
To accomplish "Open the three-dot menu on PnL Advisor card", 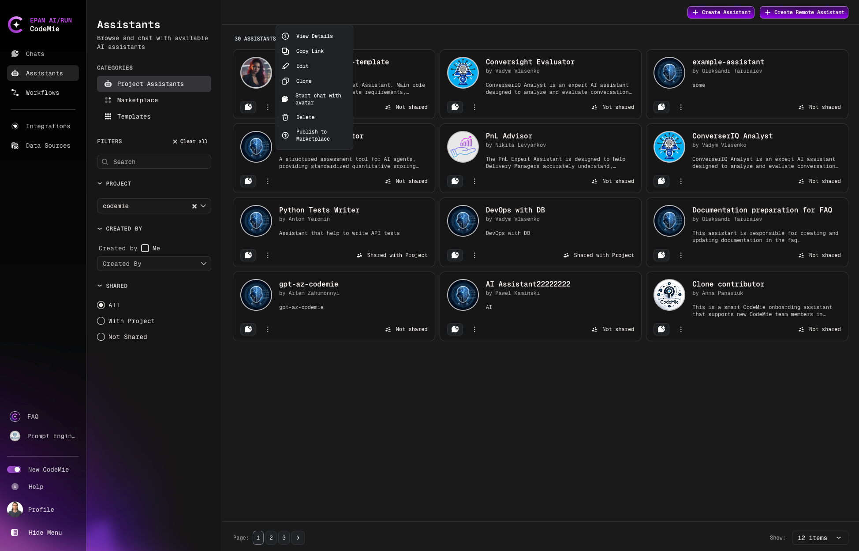I will point(474,181).
